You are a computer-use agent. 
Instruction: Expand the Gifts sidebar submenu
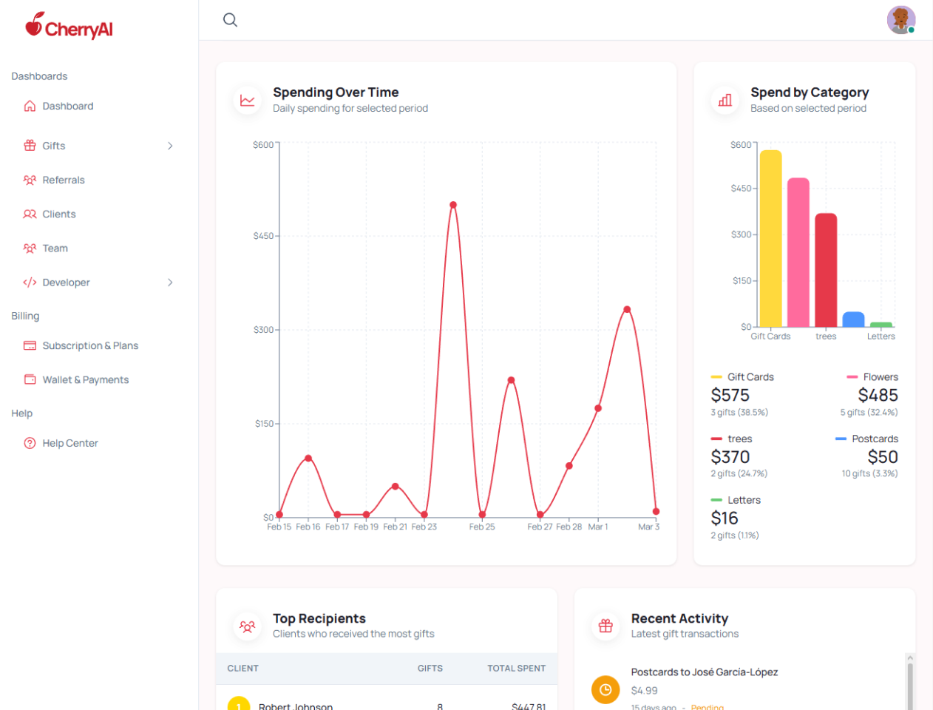pos(171,146)
